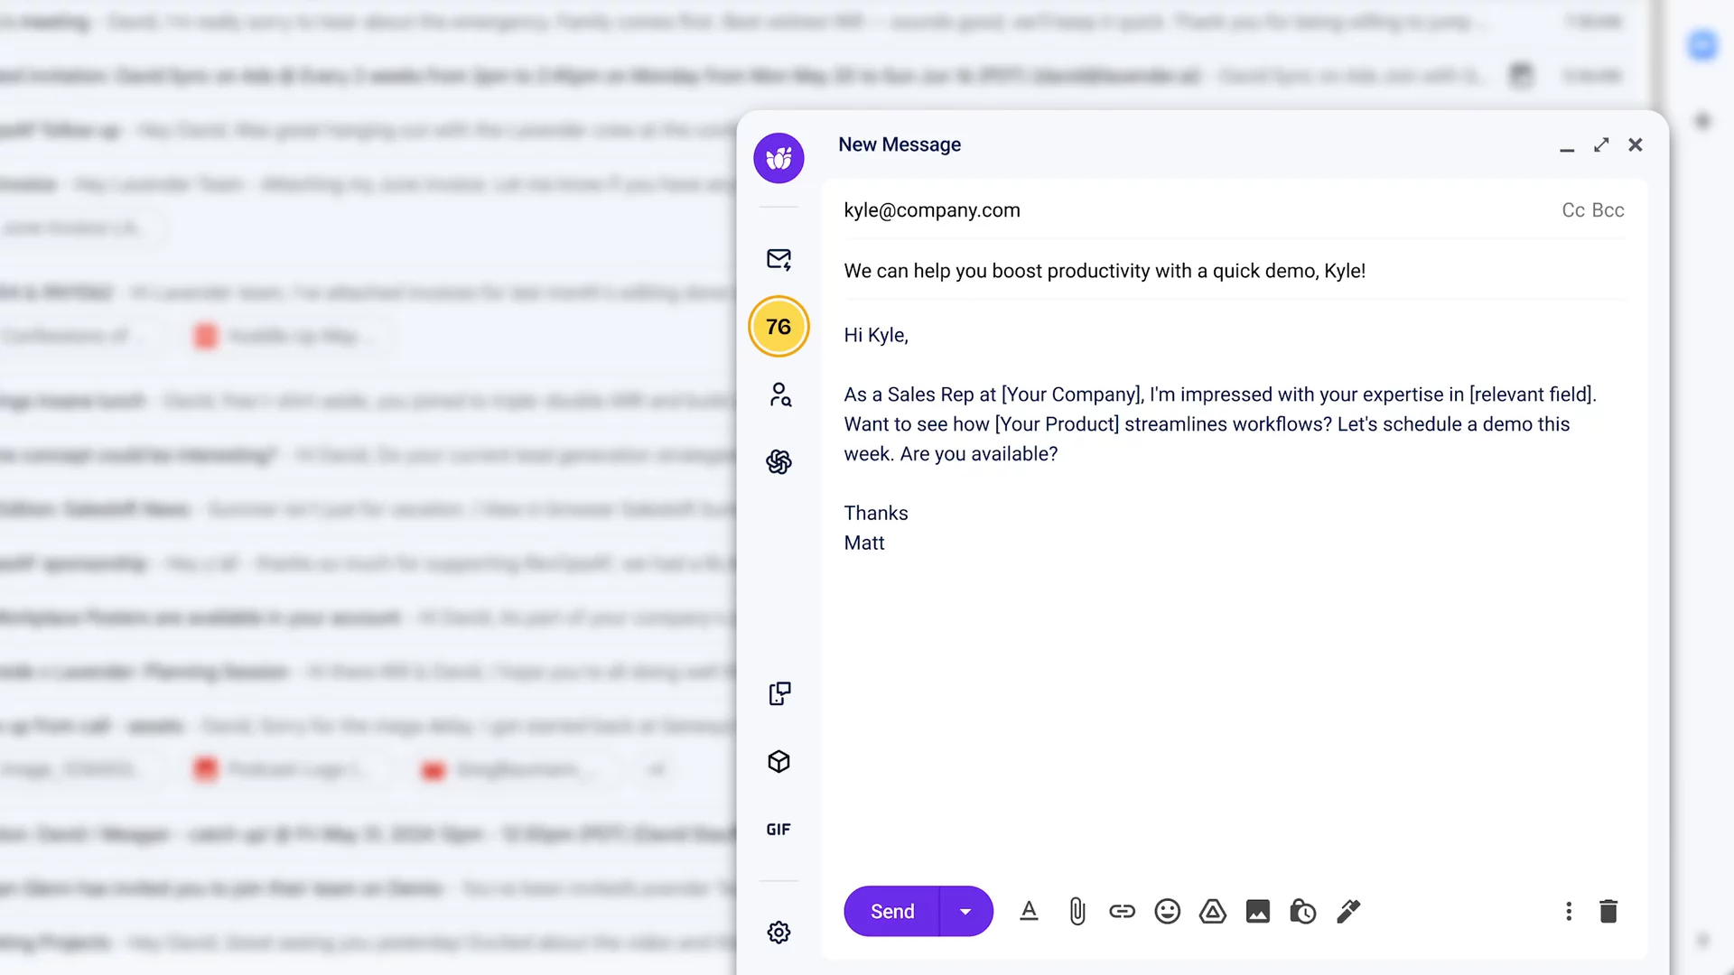Toggle confidential mode lock-clock icon

[x=1302, y=912]
